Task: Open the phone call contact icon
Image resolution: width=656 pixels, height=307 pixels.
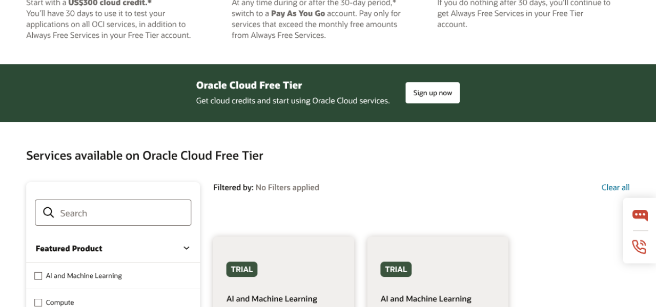Action: 640,247
